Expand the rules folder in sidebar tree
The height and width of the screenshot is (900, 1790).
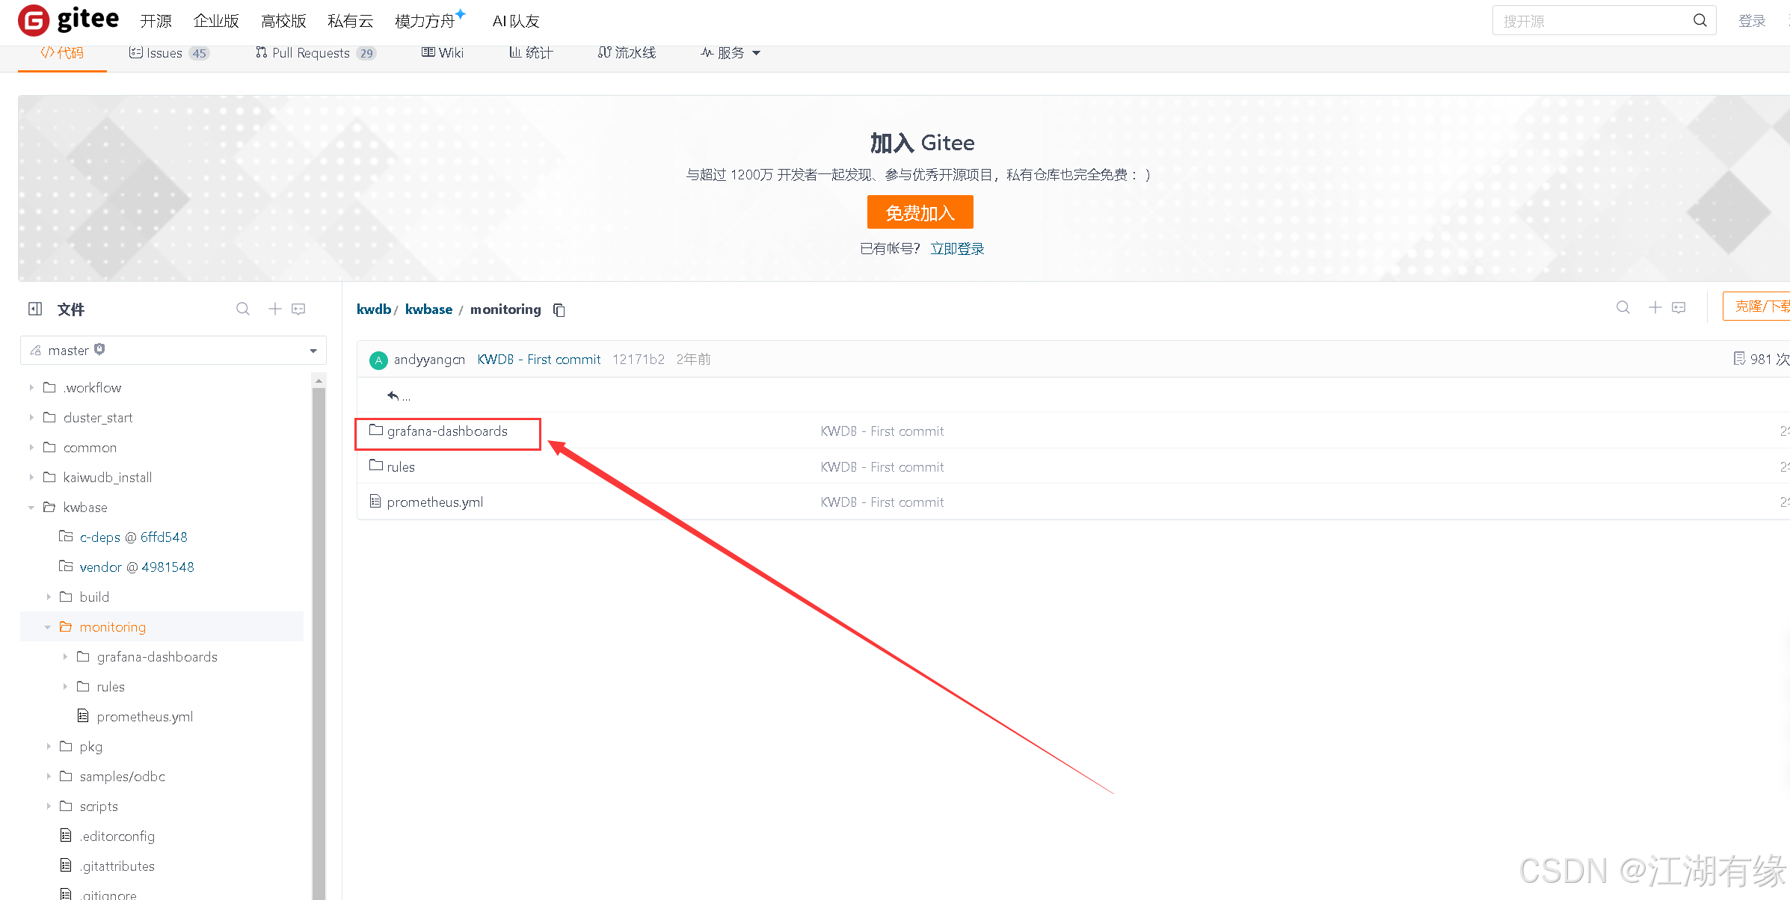(x=65, y=686)
